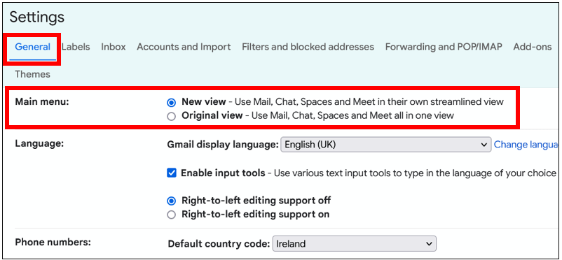Open the Inbox settings tab
The image size is (562, 260).
pyautogui.click(x=114, y=47)
